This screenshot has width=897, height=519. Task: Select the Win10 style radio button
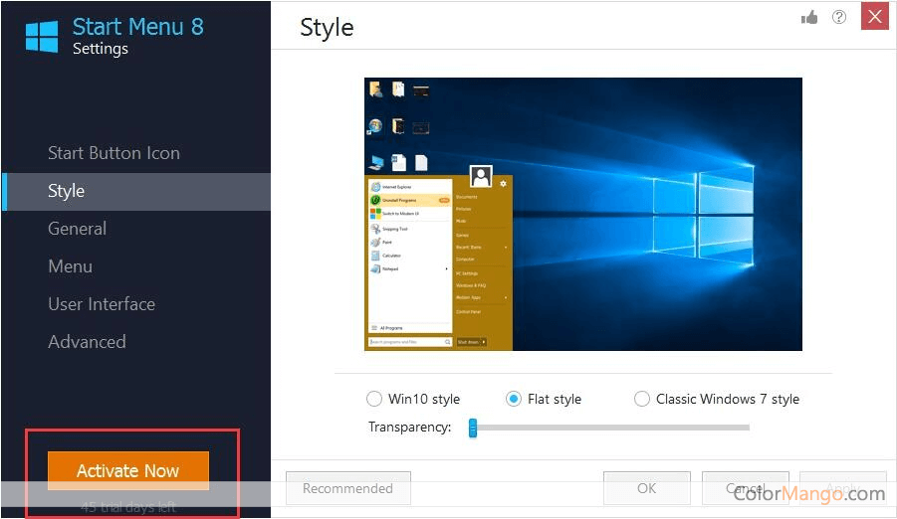coord(374,399)
